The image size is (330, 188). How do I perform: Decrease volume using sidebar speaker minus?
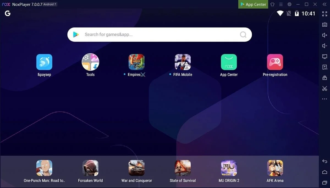pos(324,46)
